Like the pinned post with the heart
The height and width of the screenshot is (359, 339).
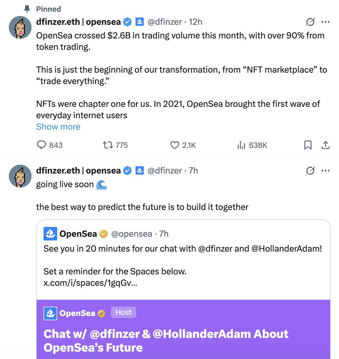pos(175,145)
